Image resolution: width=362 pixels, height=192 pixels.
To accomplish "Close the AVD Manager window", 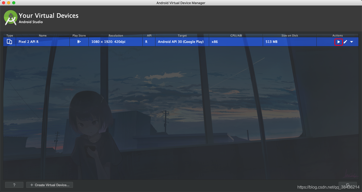I will point(4,3).
